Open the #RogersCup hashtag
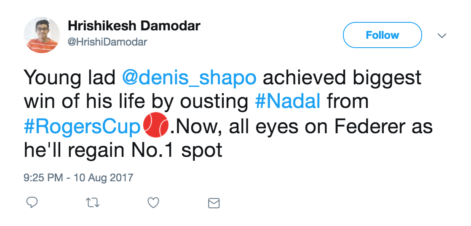This screenshot has height=226, width=471. point(82,126)
